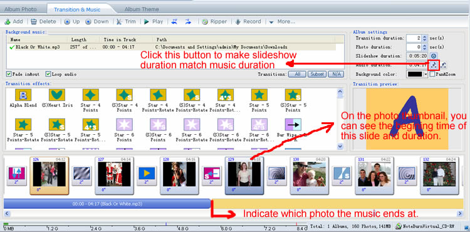Viewport: 470px width, 232px height.
Task: Play the background music
Action: tap(154, 21)
